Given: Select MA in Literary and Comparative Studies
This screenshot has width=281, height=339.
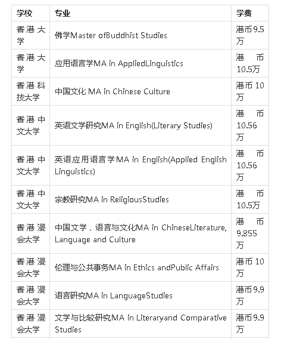Looking at the screenshot, I should click(140, 323).
